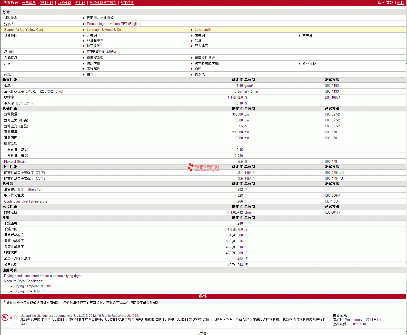Switch to the 物理性能 tab

46,3
